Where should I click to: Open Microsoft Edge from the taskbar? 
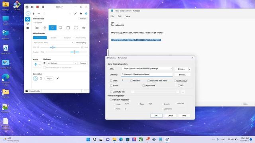[121, 139]
